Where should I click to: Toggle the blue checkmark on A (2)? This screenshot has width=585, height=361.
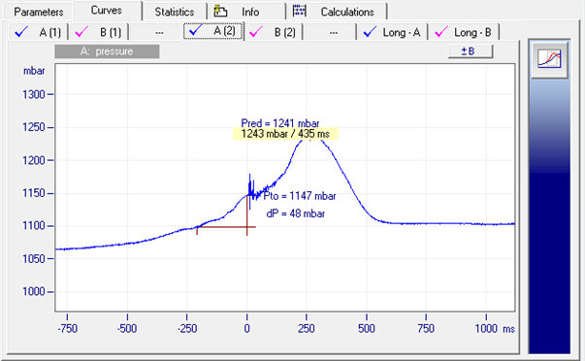tap(196, 31)
